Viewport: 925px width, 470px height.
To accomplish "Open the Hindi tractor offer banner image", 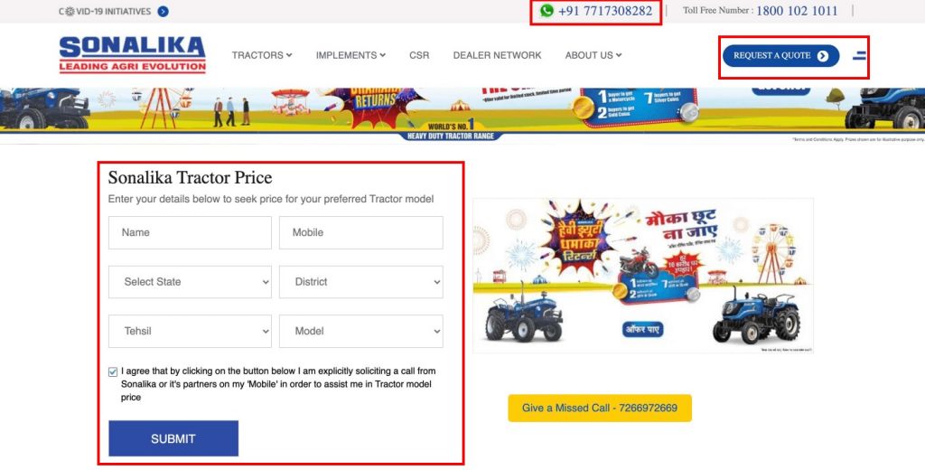I will 643,275.
